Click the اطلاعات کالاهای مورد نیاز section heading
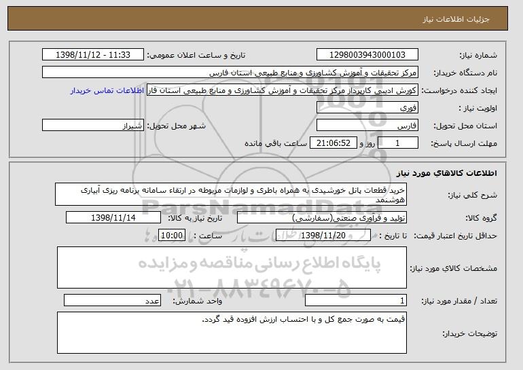The width and height of the screenshot is (523, 370). 447,173
